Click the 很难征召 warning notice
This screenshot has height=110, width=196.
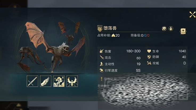pyautogui.click(x=108, y=79)
